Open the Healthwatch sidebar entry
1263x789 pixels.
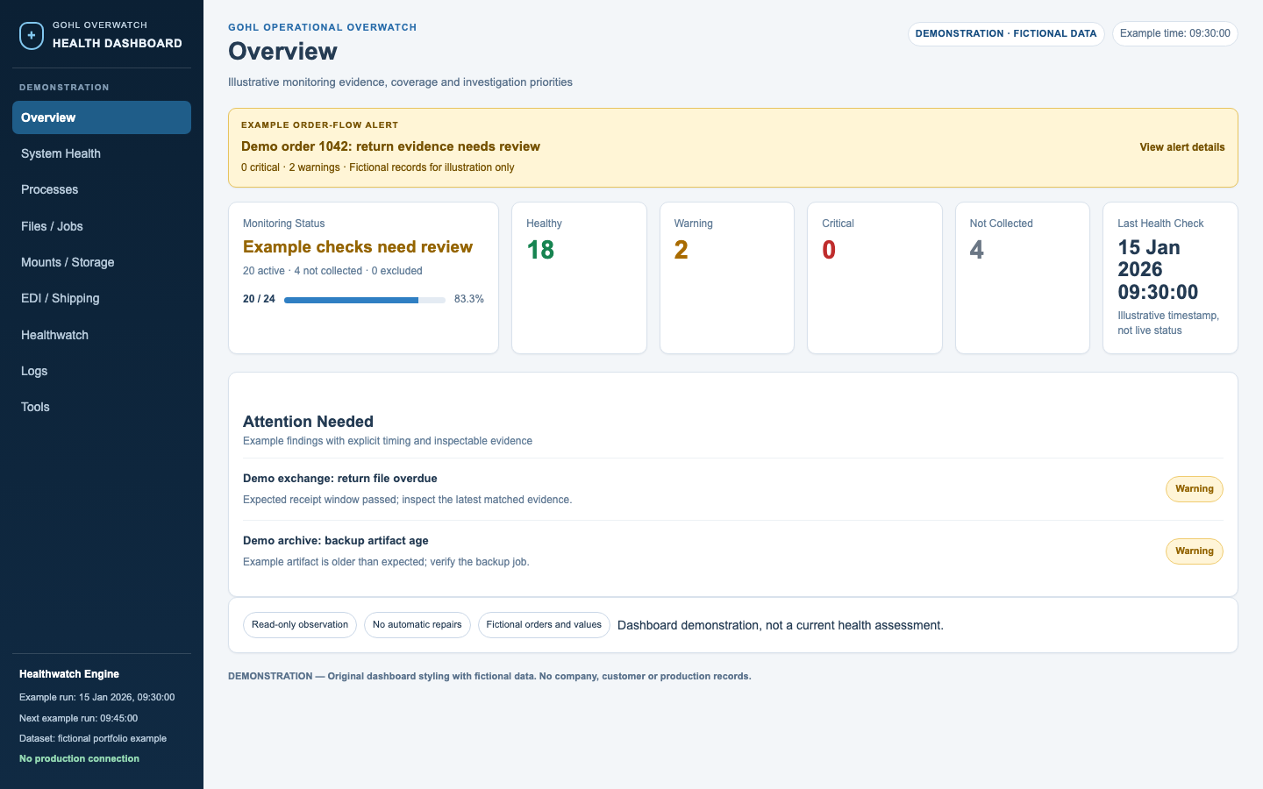(x=102, y=335)
